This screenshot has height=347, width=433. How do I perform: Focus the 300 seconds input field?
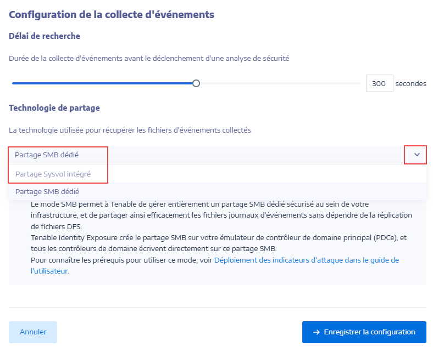[379, 84]
